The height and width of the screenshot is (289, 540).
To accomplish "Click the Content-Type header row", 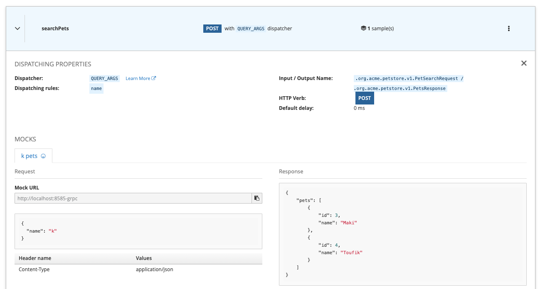I will click(138, 270).
